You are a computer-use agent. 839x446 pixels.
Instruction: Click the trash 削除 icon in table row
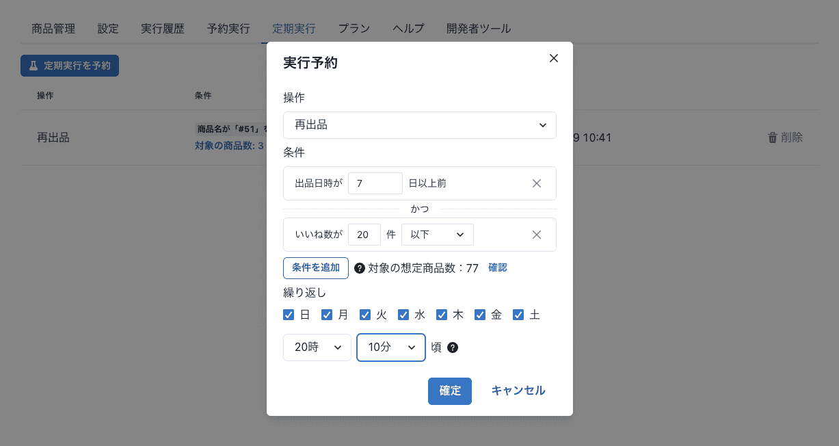tap(773, 137)
